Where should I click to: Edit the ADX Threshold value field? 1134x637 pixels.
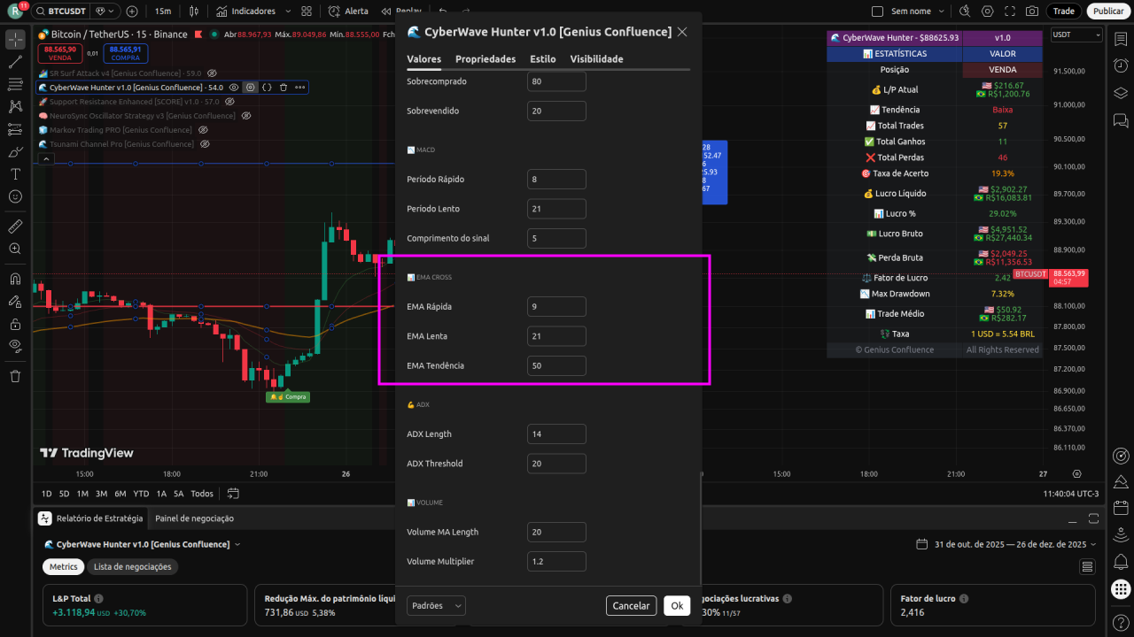click(x=556, y=464)
